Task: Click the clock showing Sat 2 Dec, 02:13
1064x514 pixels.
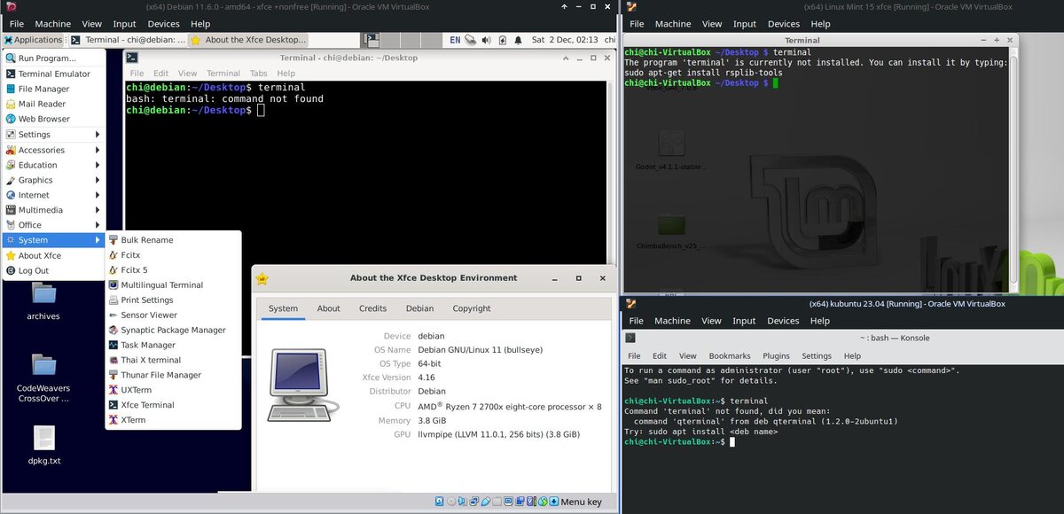Action: click(563, 40)
